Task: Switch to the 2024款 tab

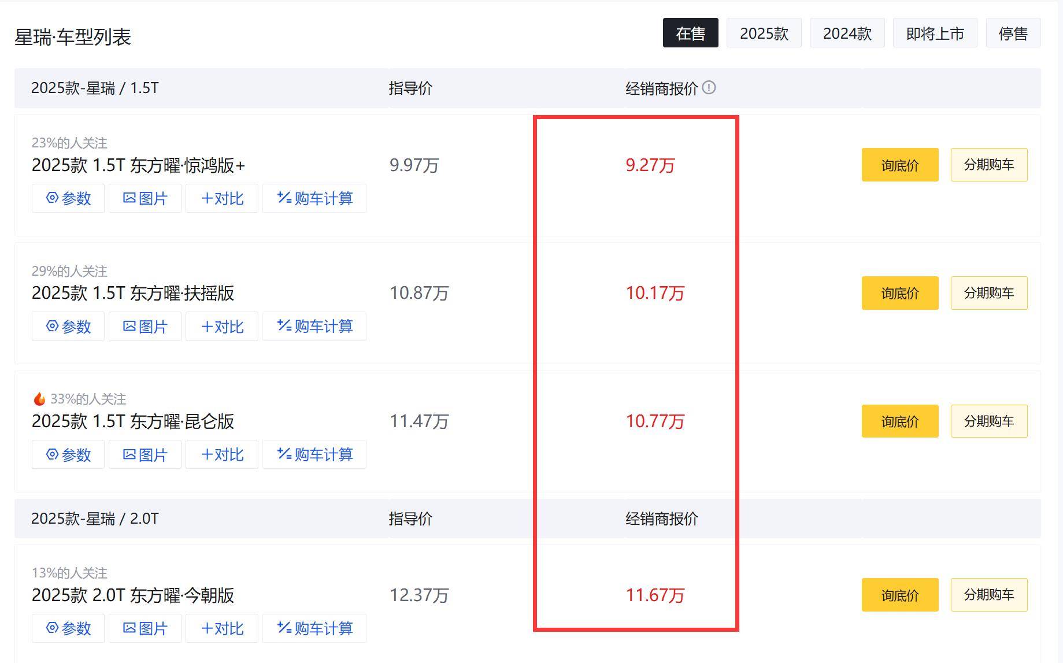Action: (x=847, y=33)
